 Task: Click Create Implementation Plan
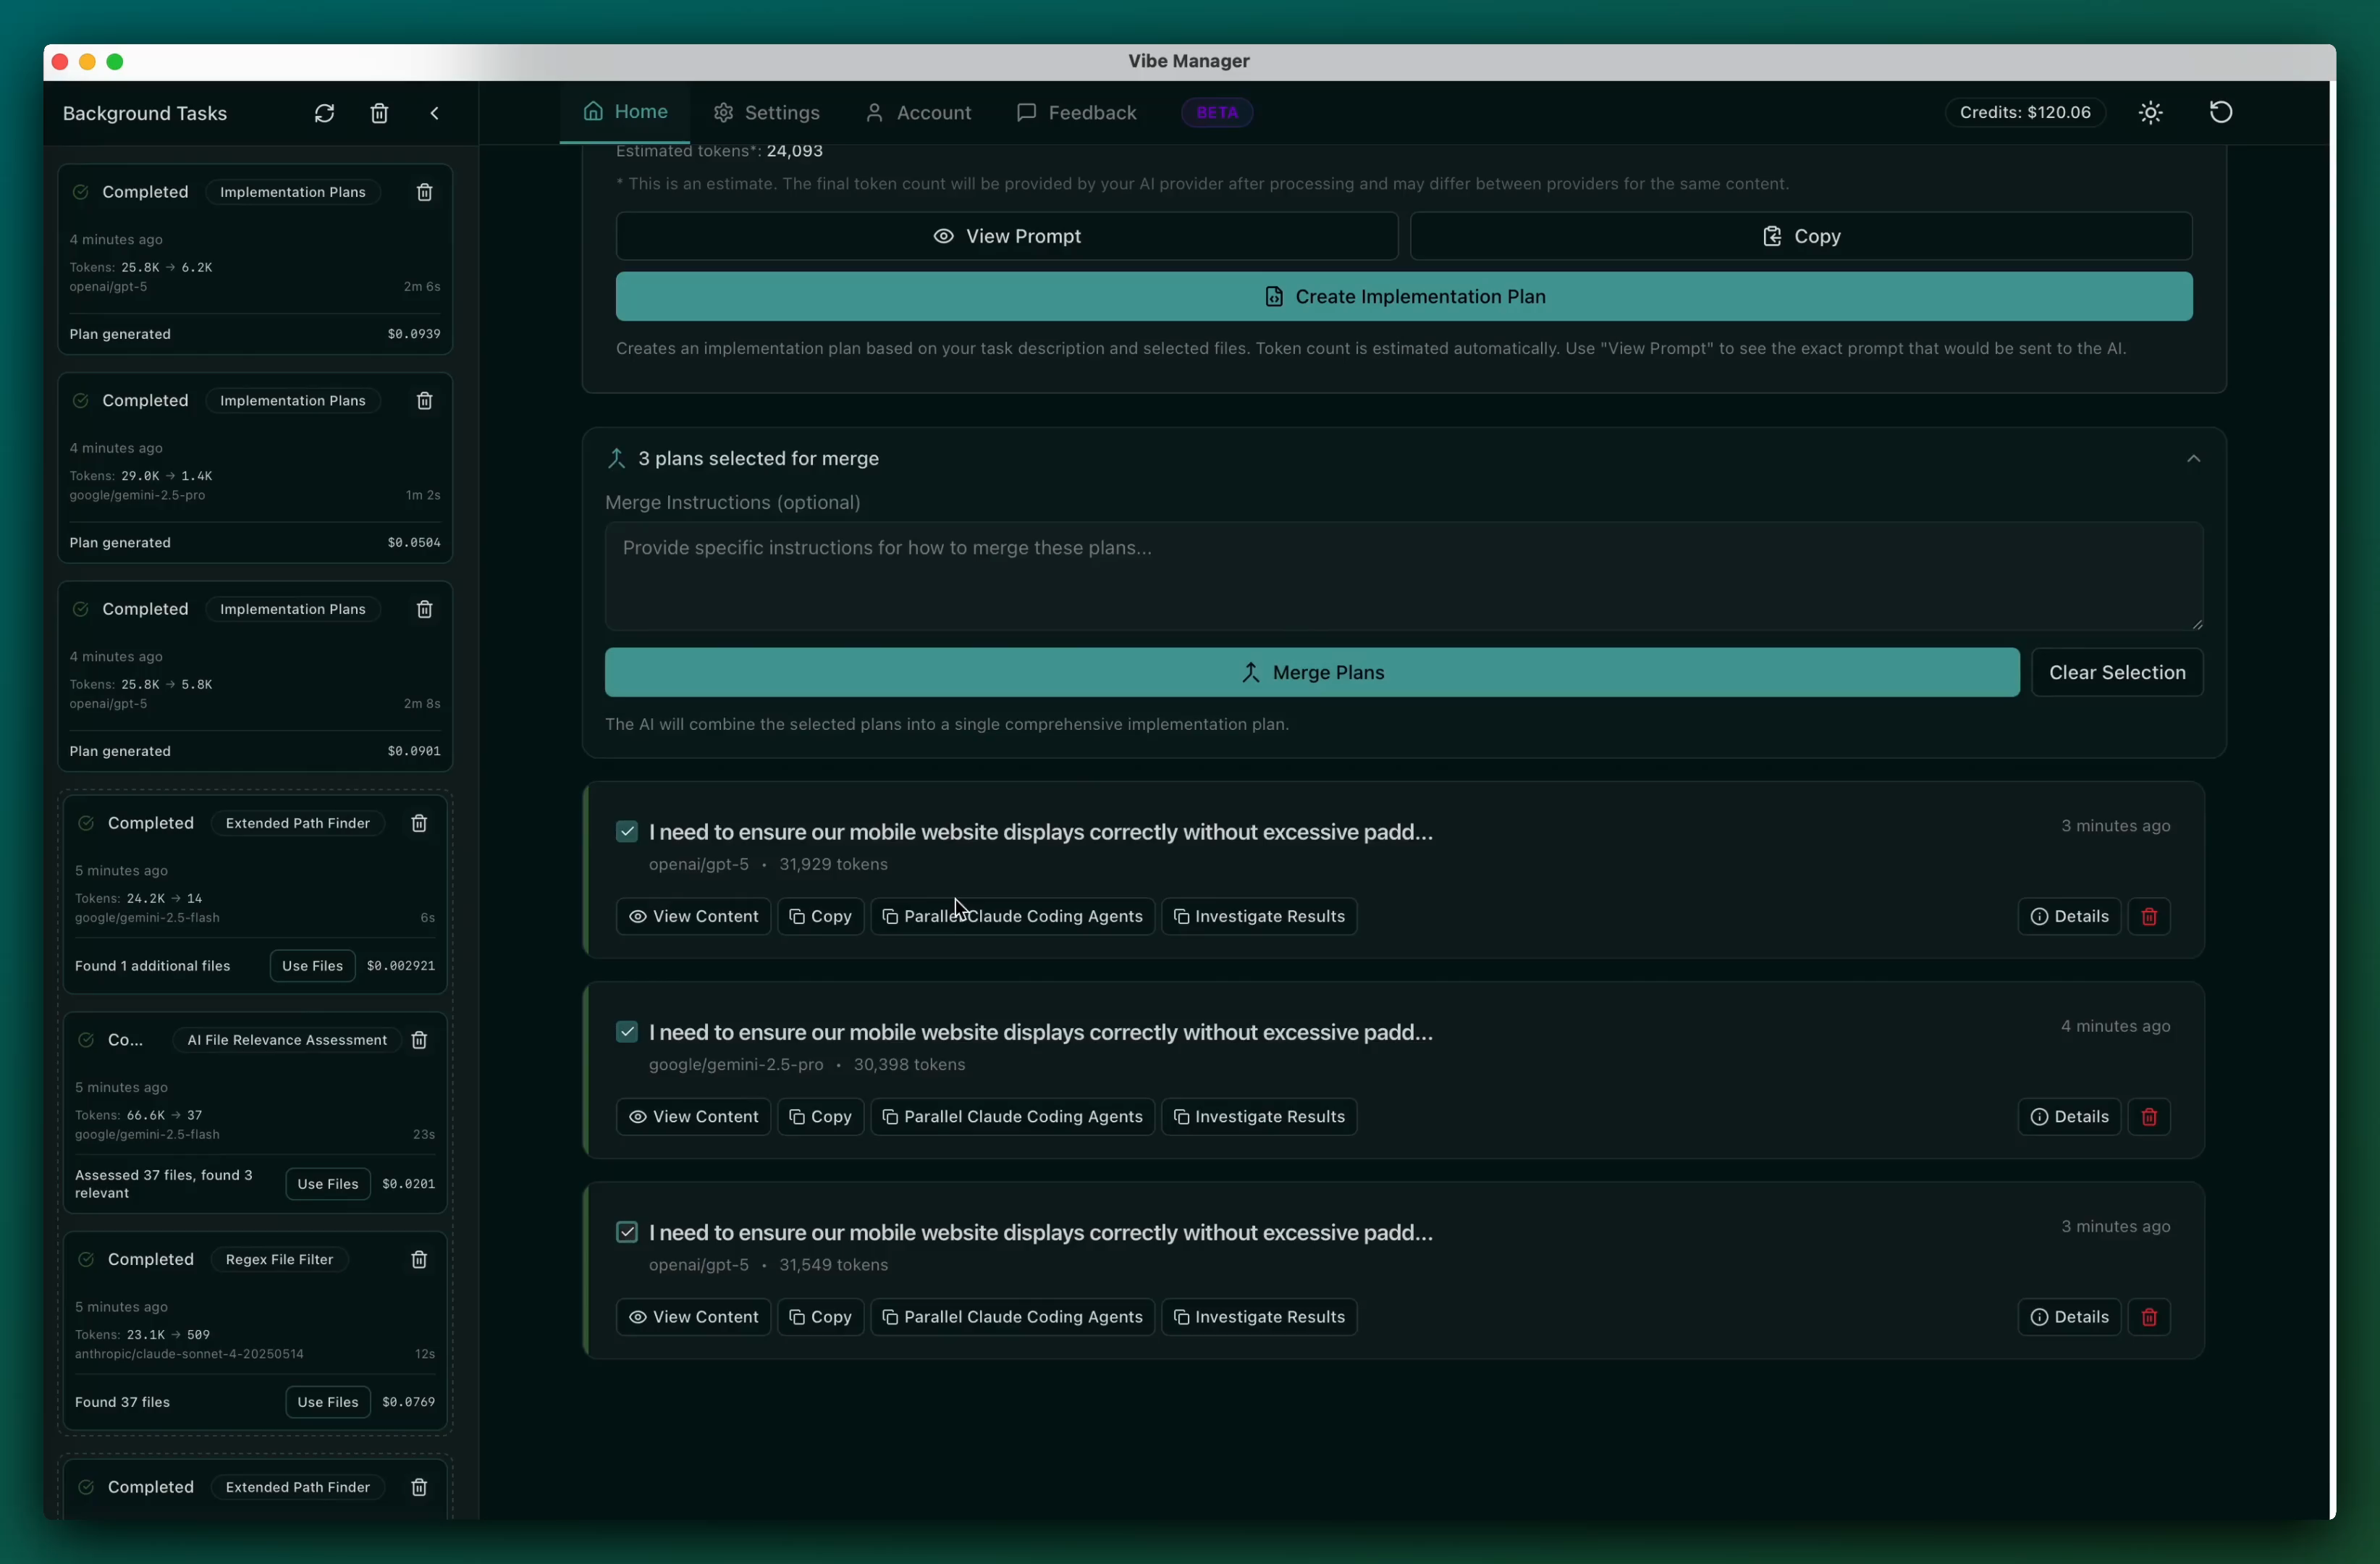[x=1404, y=297]
